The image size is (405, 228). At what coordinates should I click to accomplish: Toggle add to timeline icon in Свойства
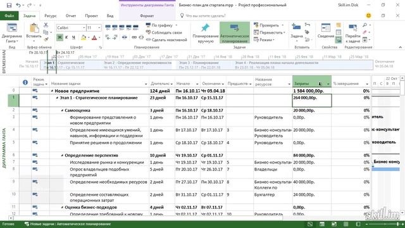(339, 40)
